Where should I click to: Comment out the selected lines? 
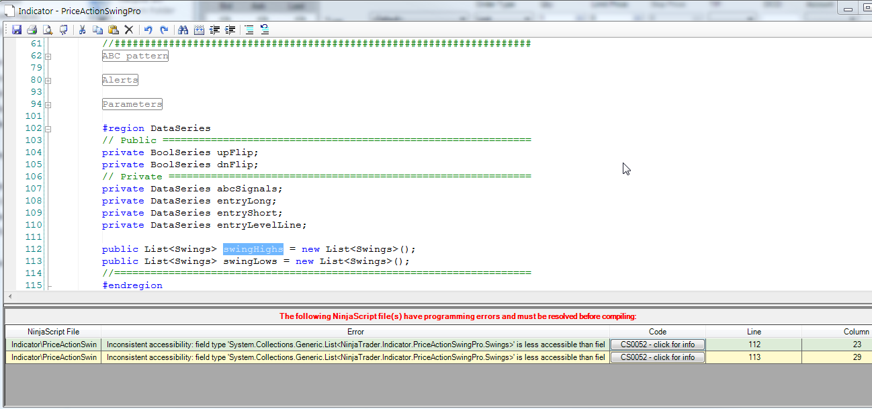[249, 30]
